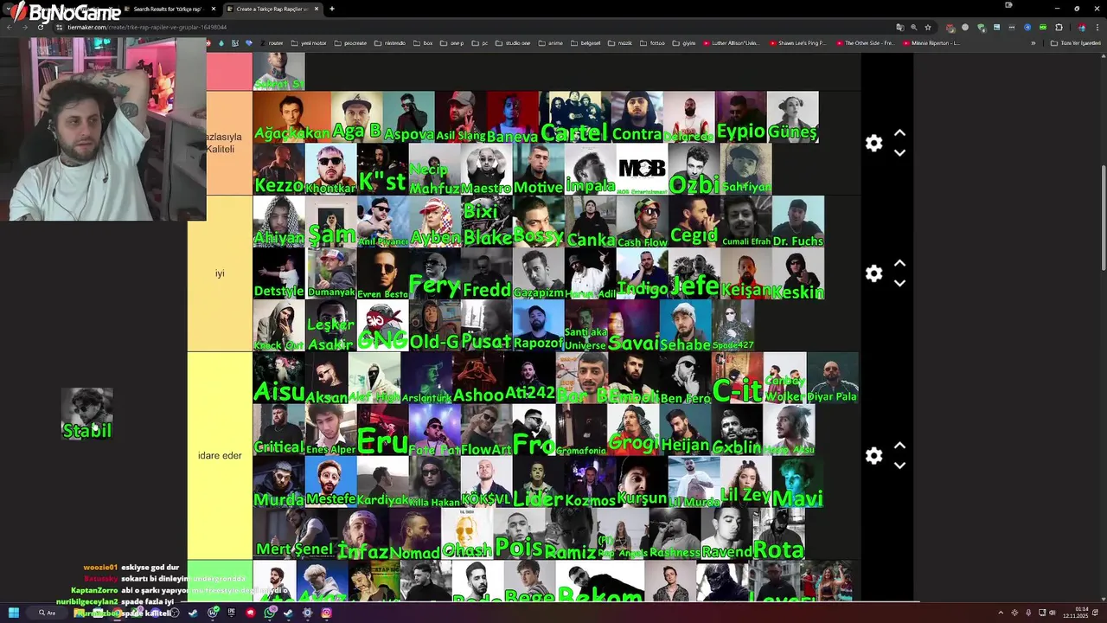Open the 'belgesel' bookmarks folder
The image size is (1107, 623).
click(585, 43)
